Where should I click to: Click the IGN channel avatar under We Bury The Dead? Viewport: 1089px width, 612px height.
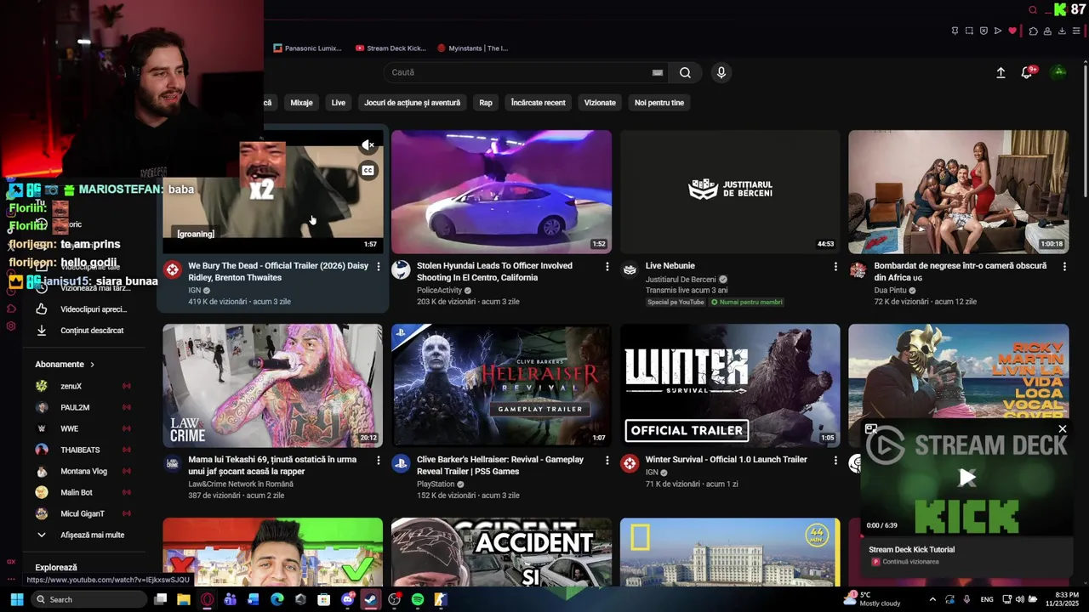pos(173,270)
